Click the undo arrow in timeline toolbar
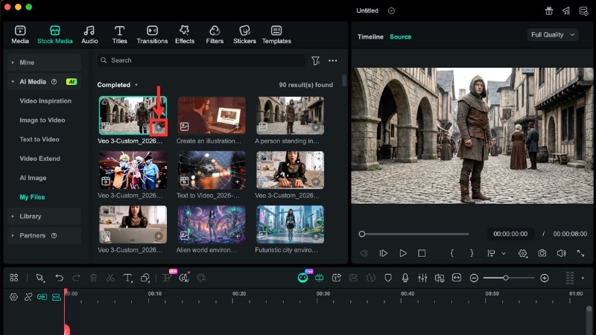This screenshot has height=335, width=596. coord(59,278)
